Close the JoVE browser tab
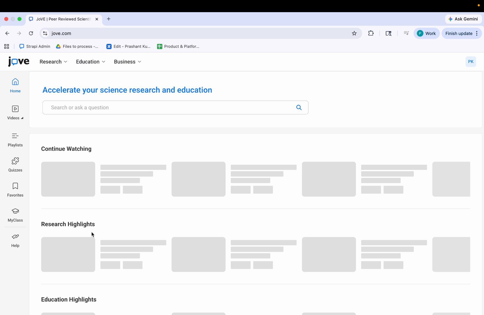The width and height of the screenshot is (484, 315). [97, 19]
